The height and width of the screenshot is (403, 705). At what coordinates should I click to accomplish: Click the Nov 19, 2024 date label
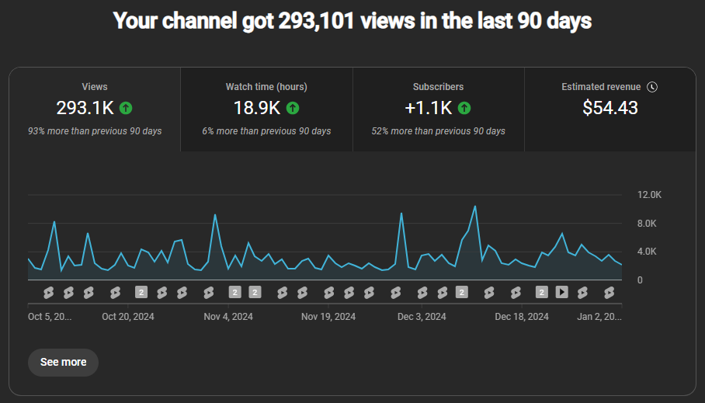click(x=328, y=317)
